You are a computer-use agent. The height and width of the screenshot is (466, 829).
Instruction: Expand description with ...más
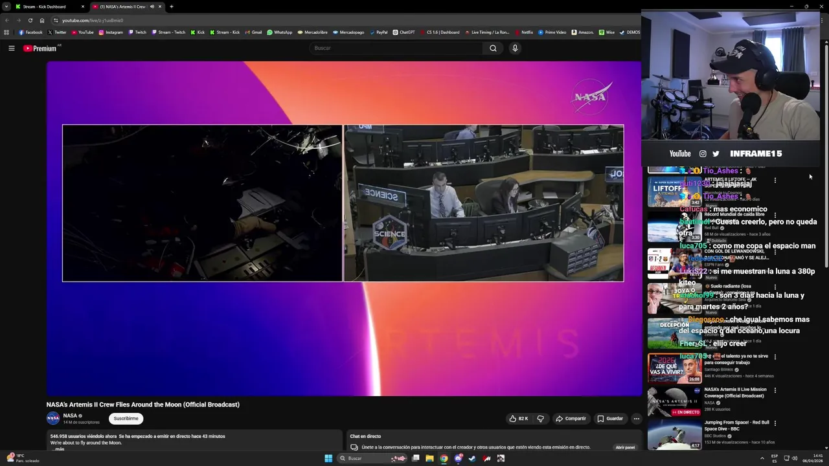[58, 449]
